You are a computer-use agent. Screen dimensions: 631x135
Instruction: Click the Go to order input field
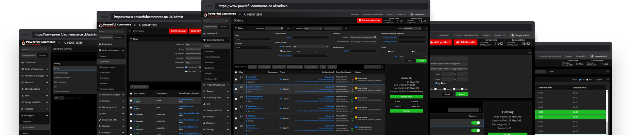[x=274, y=28]
